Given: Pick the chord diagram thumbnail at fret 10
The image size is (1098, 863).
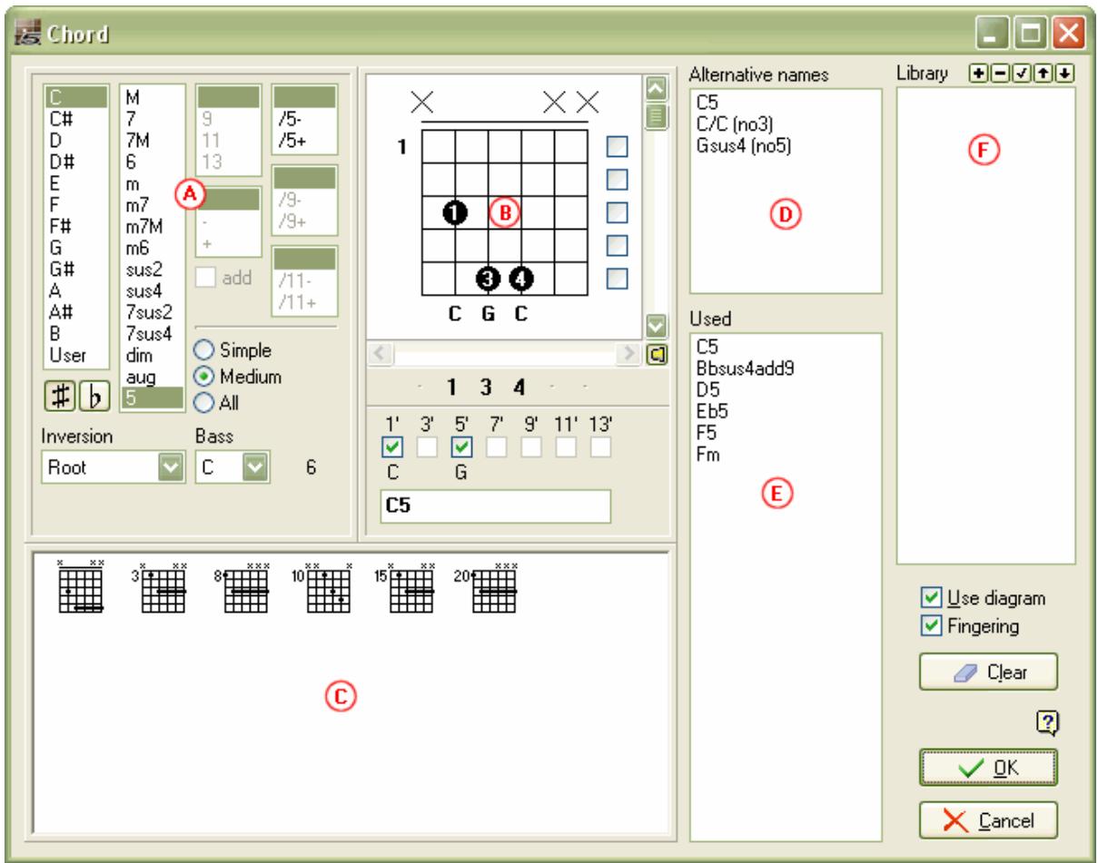Looking at the screenshot, I should pyautogui.click(x=322, y=587).
